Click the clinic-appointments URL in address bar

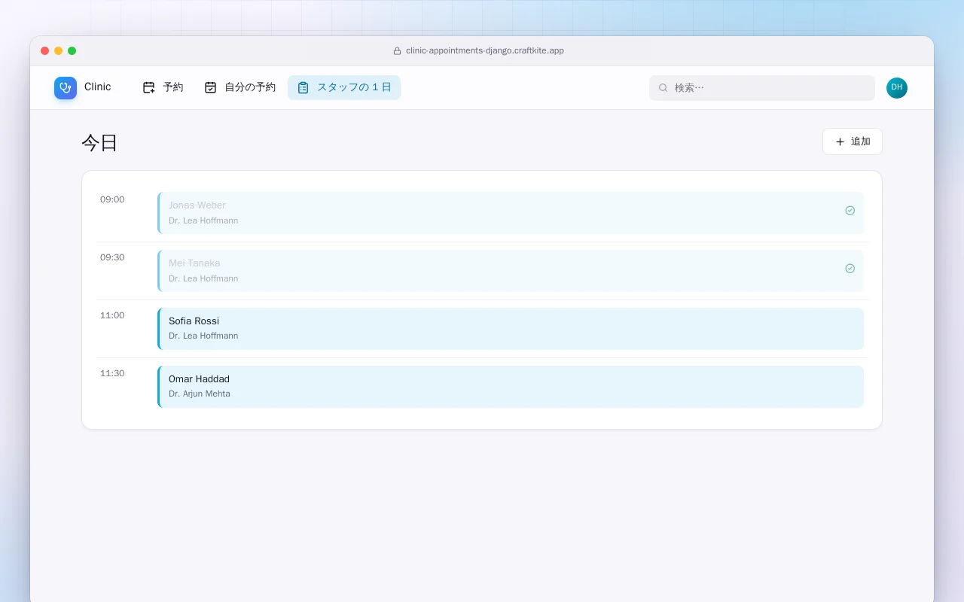[485, 51]
